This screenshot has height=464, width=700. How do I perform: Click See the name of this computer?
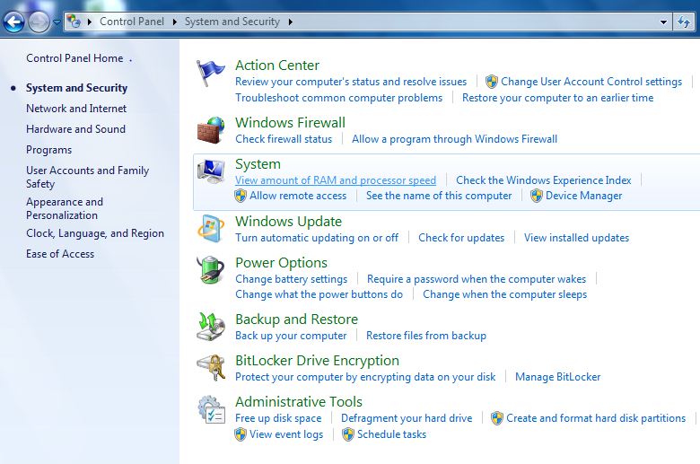pos(439,196)
